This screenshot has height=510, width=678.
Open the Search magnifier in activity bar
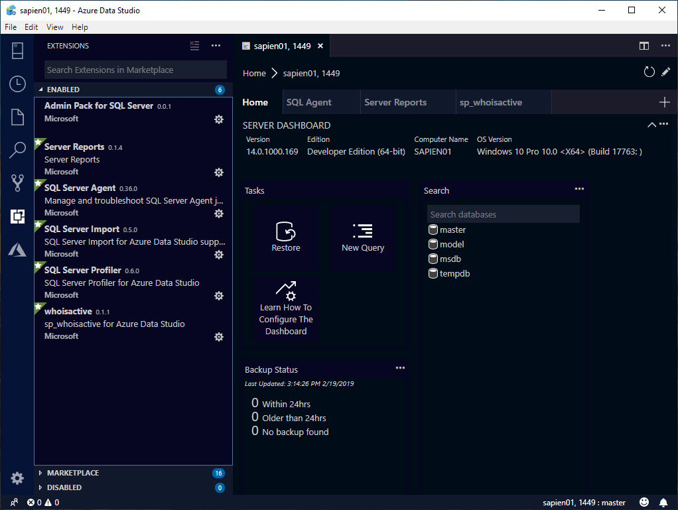tap(17, 150)
